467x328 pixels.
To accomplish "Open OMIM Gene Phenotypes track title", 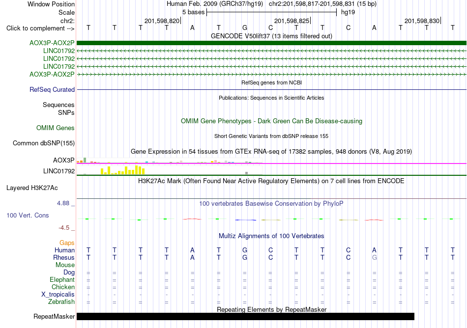I will pyautogui.click(x=271, y=121).
